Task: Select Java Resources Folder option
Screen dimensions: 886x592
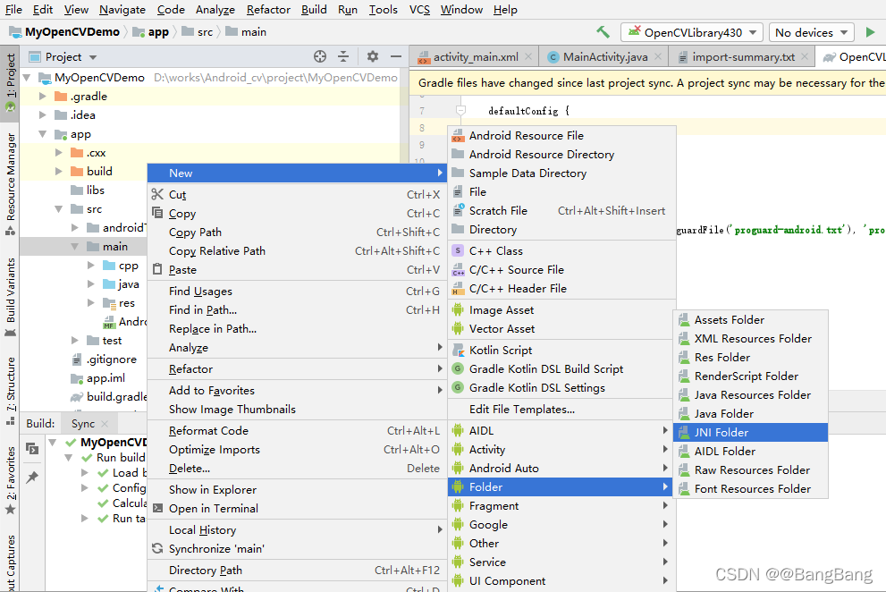Action: [750, 394]
